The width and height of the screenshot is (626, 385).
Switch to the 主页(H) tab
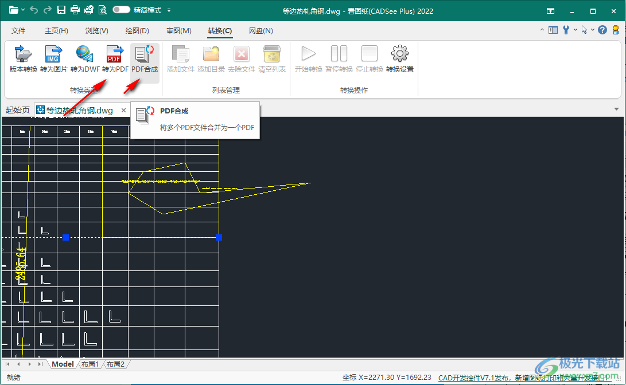[56, 31]
